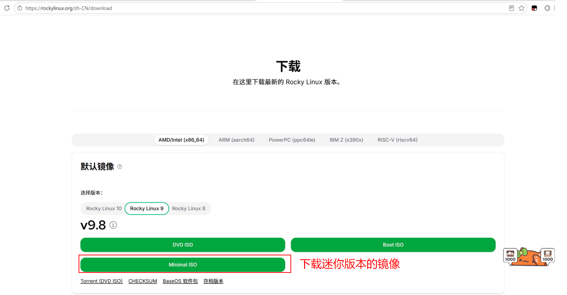567x295 pixels.
Task: Open the 存档版本 archived versions link
Action: coord(213,281)
